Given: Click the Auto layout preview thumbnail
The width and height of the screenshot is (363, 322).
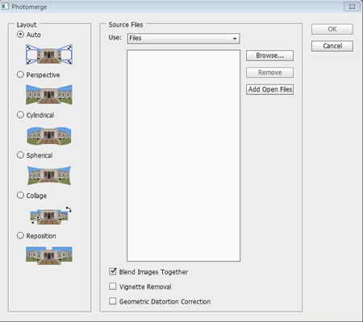Looking at the screenshot, I should click(x=49, y=55).
